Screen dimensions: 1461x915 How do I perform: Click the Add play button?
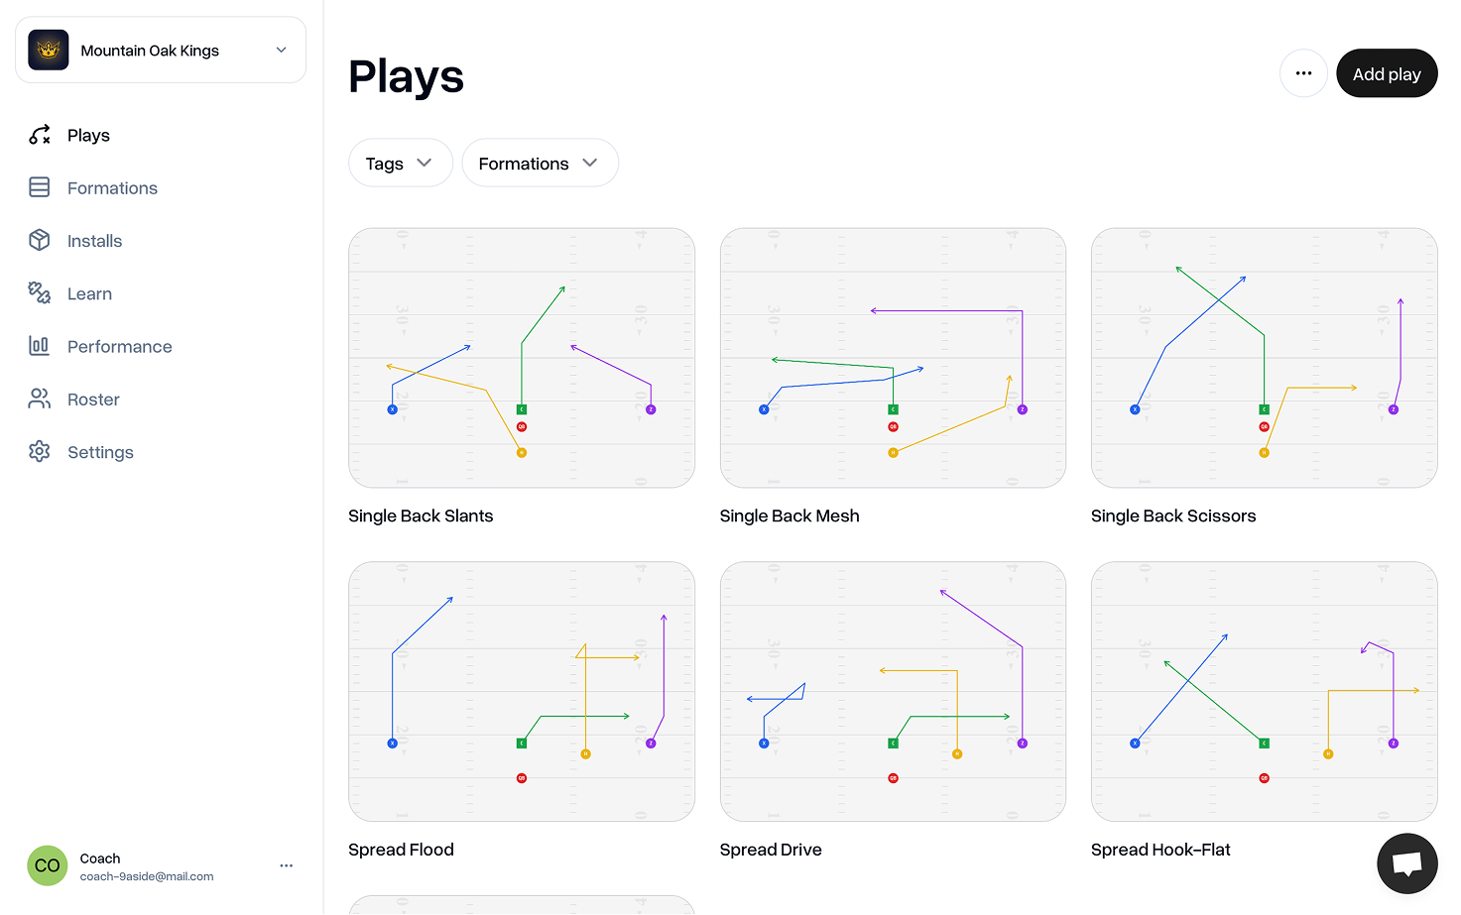pyautogui.click(x=1387, y=72)
